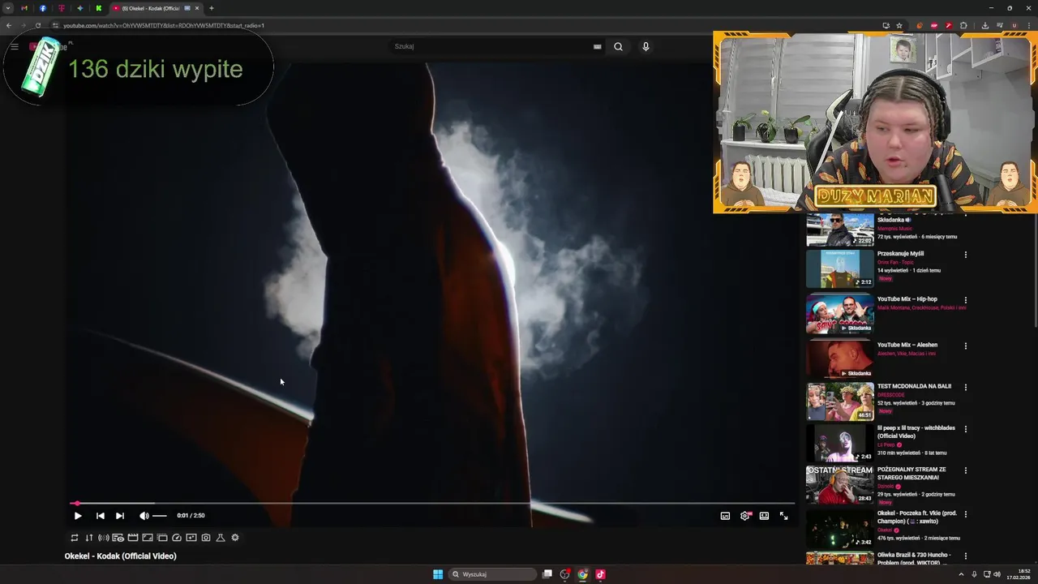Open the player settings gear
This screenshot has height=584, width=1038.
[x=744, y=516]
